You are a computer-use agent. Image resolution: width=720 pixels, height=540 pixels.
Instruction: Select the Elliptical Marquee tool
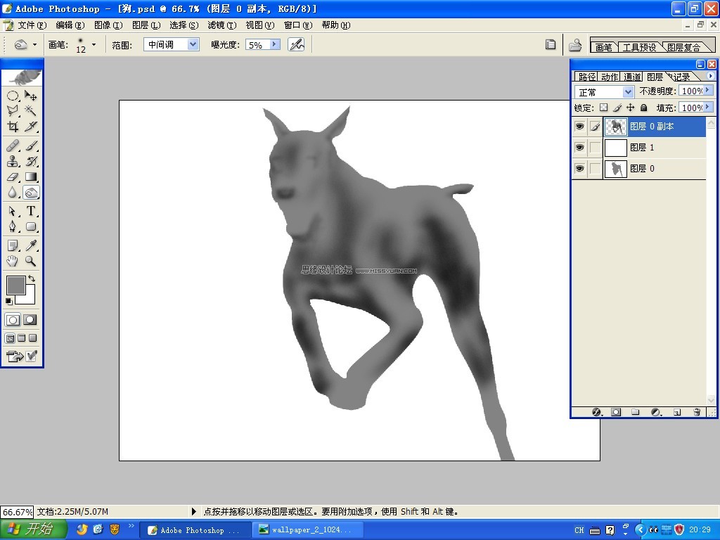tap(13, 96)
